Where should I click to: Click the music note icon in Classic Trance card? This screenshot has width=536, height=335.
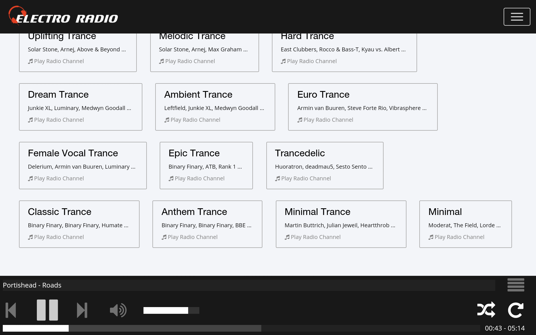point(30,237)
